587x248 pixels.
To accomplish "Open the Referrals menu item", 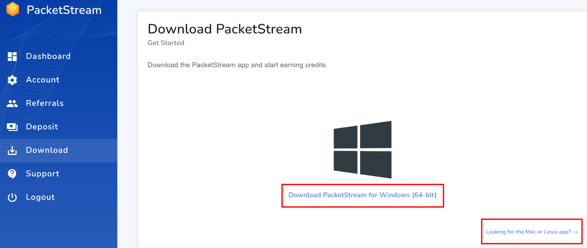I will coord(59,103).
